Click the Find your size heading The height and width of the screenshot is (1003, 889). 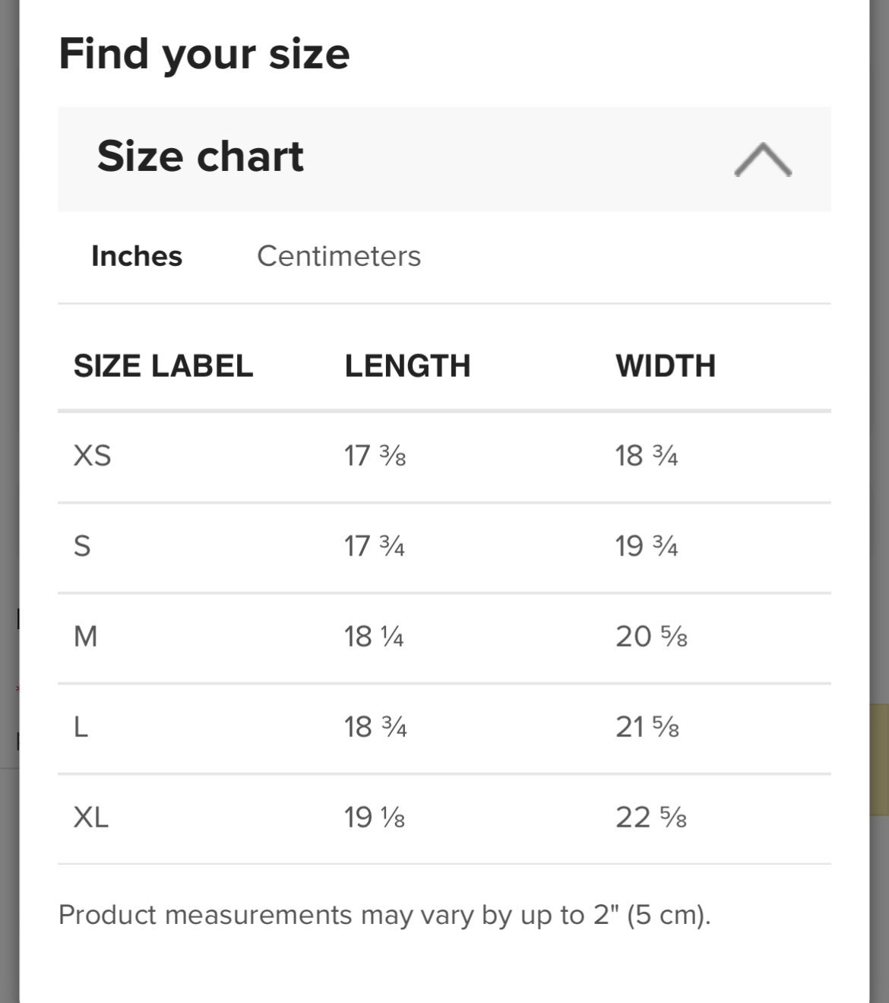click(x=204, y=54)
